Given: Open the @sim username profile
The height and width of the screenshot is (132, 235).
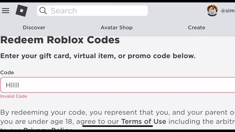Looking at the screenshot, I should [x=228, y=11].
